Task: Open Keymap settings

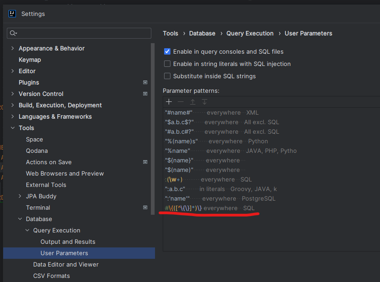Action: (x=30, y=60)
